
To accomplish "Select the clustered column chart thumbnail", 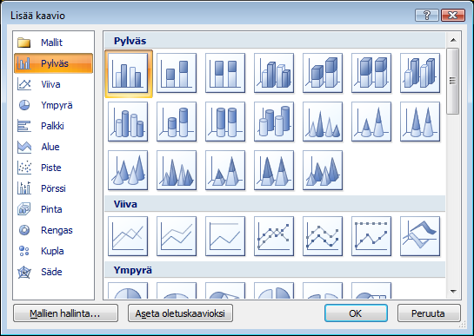I will coord(128,73).
